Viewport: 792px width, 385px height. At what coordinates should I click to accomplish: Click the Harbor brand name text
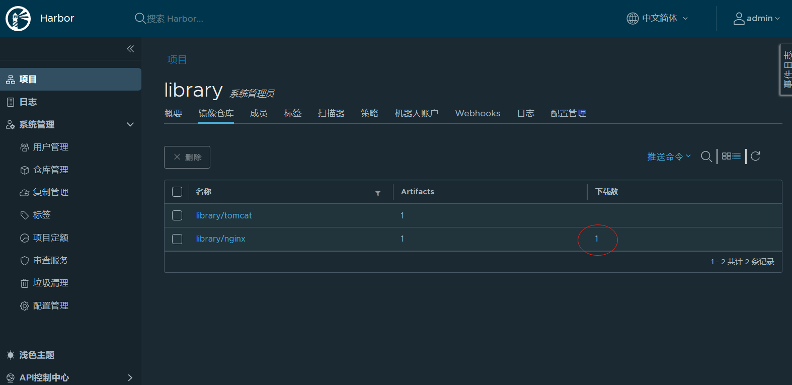click(57, 19)
